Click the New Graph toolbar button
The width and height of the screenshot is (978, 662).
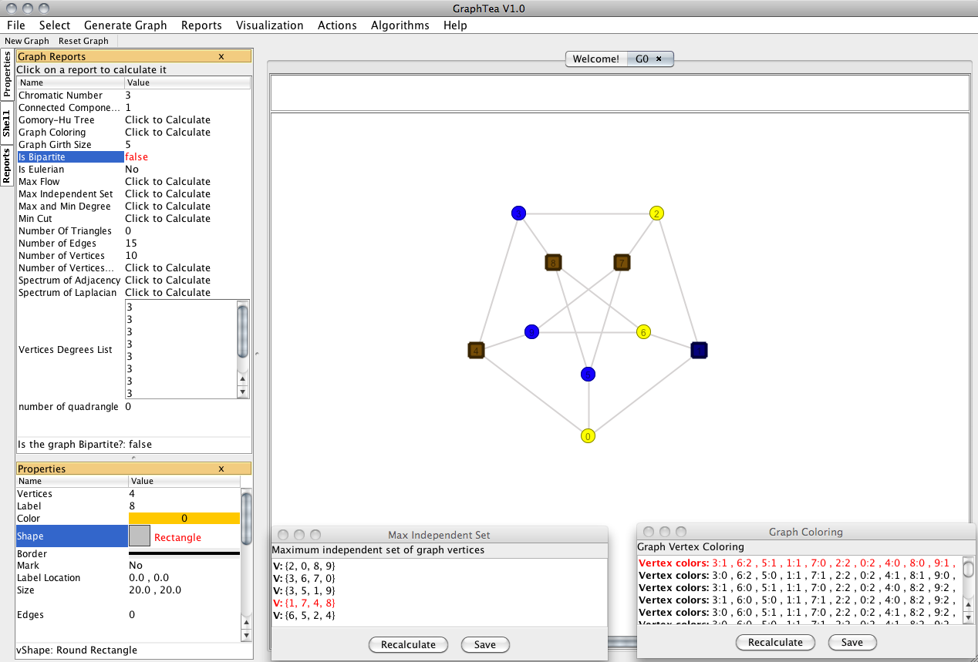[26, 41]
